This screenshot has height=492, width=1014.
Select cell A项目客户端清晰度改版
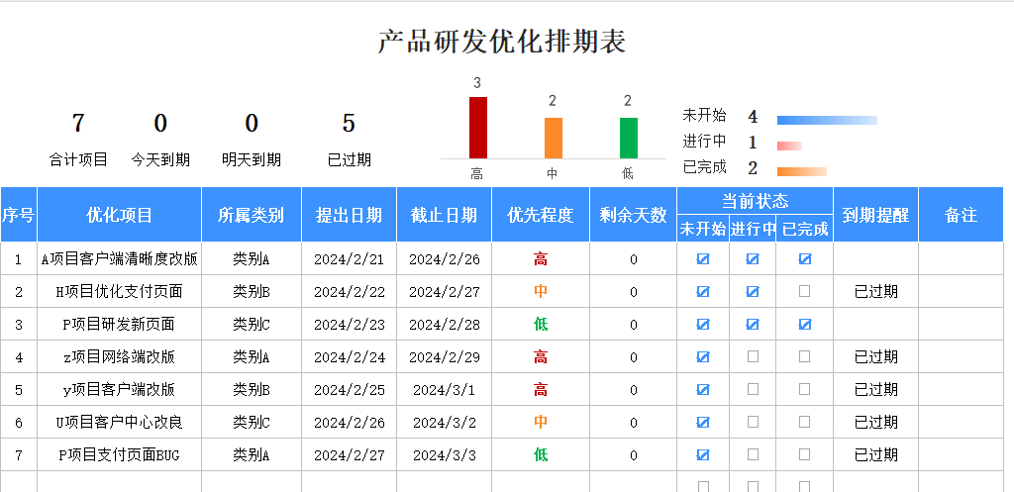click(x=120, y=258)
